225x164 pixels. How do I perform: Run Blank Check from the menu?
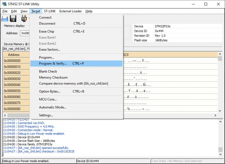pos(76,71)
